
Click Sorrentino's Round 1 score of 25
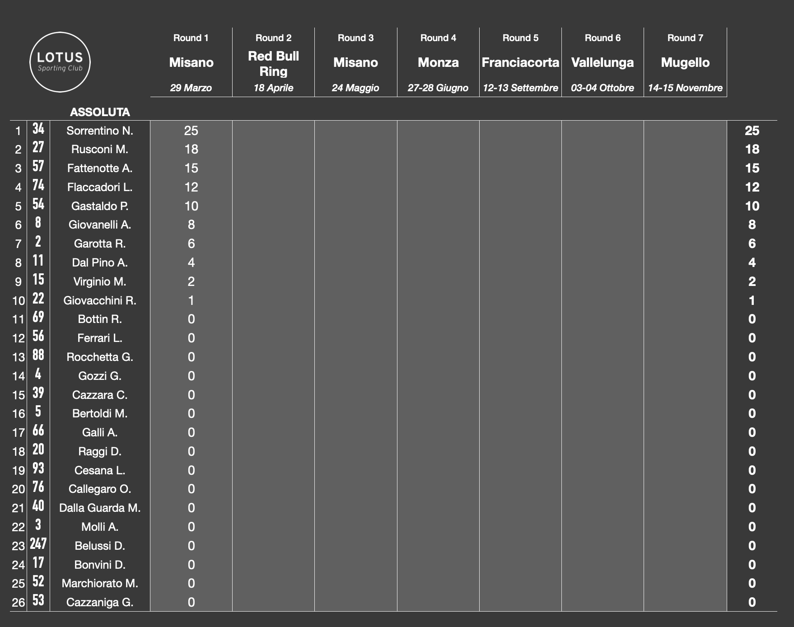point(191,131)
